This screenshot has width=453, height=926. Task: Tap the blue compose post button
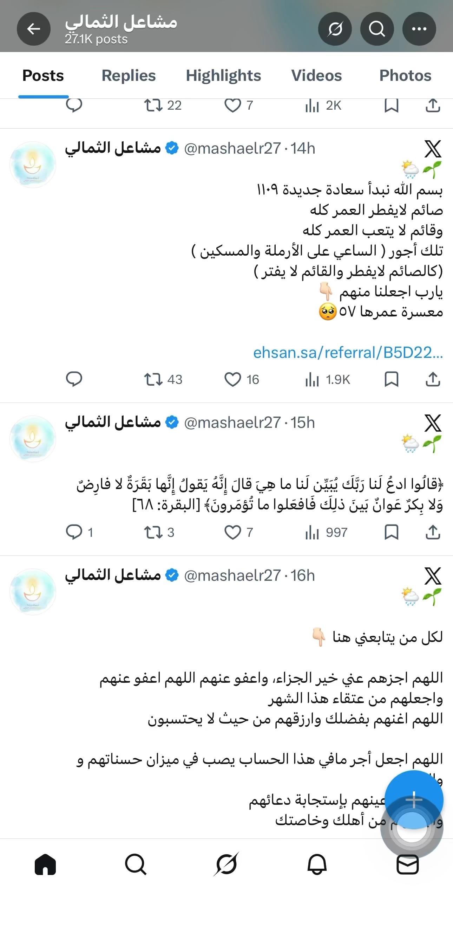414,800
